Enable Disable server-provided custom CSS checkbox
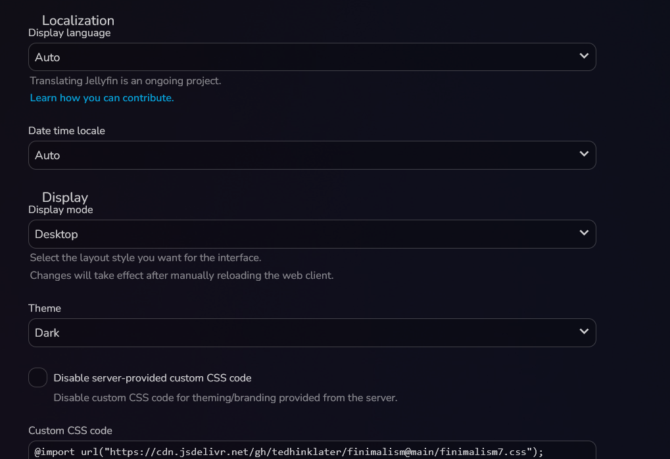 coord(38,377)
